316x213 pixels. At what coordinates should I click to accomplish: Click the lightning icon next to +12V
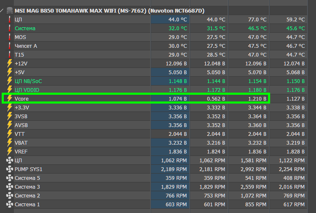click(9, 63)
